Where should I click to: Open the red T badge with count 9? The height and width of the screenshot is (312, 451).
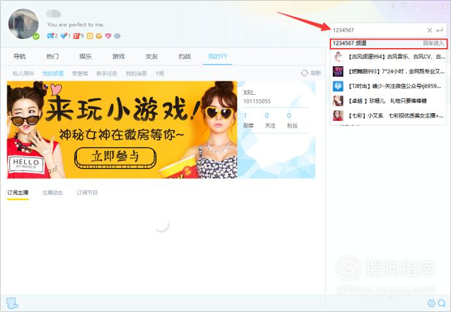78,36
